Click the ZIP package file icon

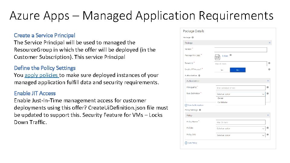click(217, 57)
